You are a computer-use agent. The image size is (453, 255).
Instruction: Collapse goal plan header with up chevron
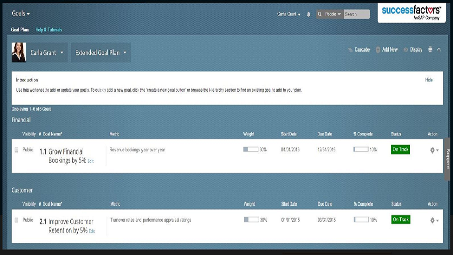439,49
